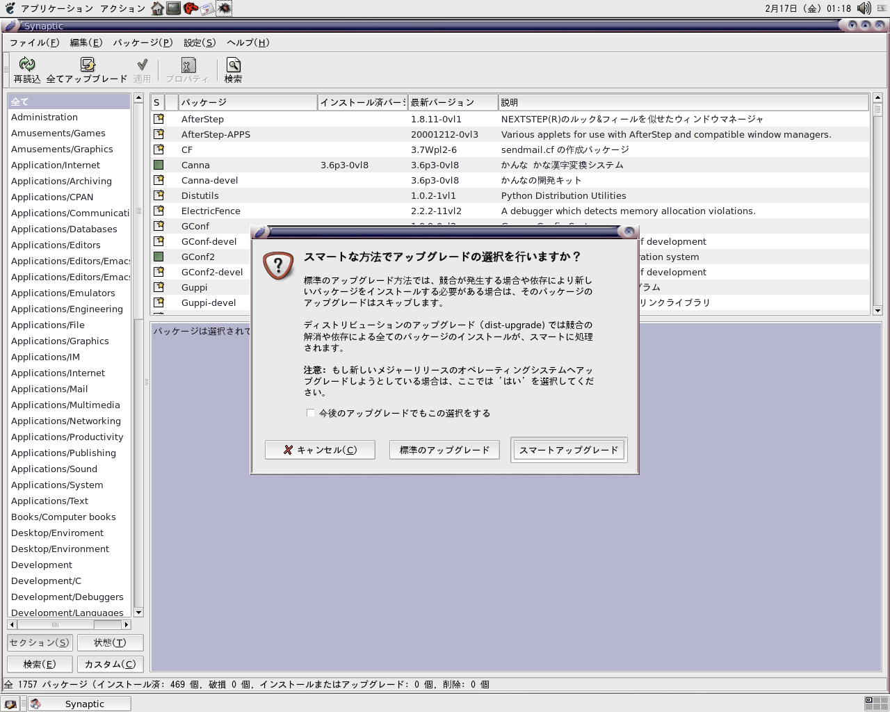Screen dimensions: 890x712
Task: Select Applications/Multimedia in the category list
Action: coord(65,405)
